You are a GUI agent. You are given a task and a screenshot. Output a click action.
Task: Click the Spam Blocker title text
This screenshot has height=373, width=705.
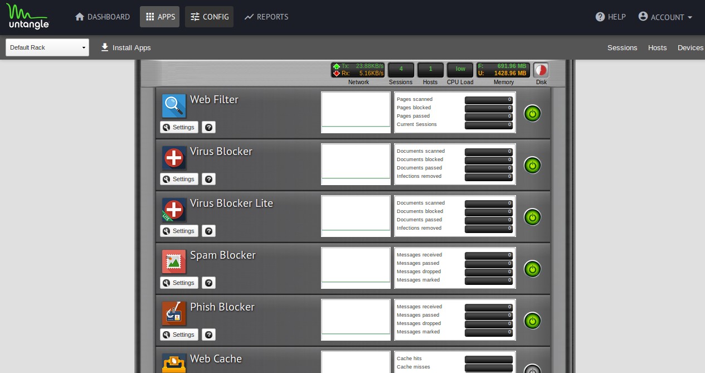(223, 255)
